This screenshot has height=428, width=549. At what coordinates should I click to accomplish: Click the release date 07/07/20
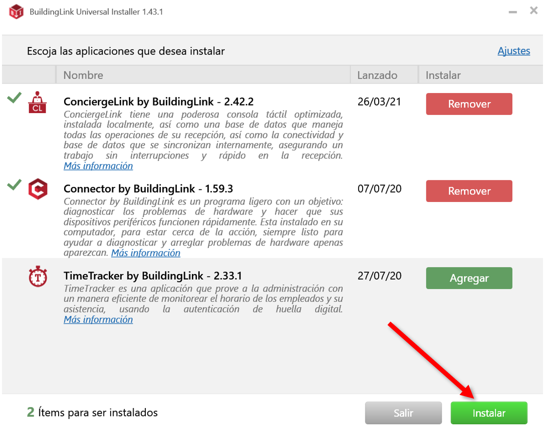click(380, 189)
